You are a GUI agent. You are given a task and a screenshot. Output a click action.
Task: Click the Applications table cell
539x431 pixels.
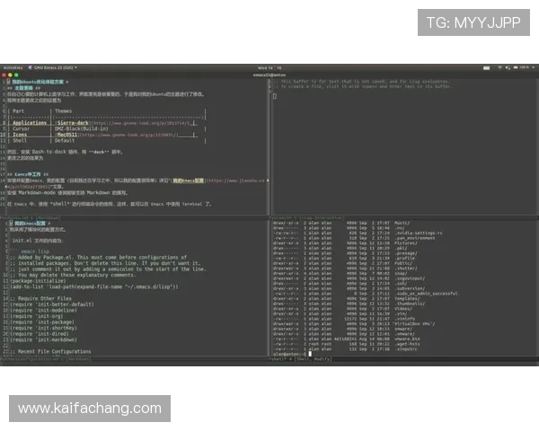[x=31, y=120]
